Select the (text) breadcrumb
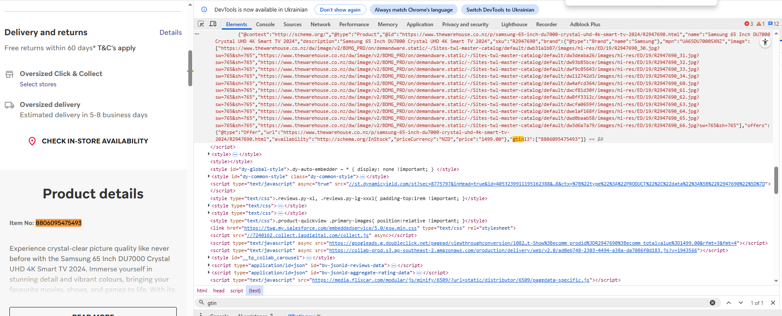 [x=255, y=291]
